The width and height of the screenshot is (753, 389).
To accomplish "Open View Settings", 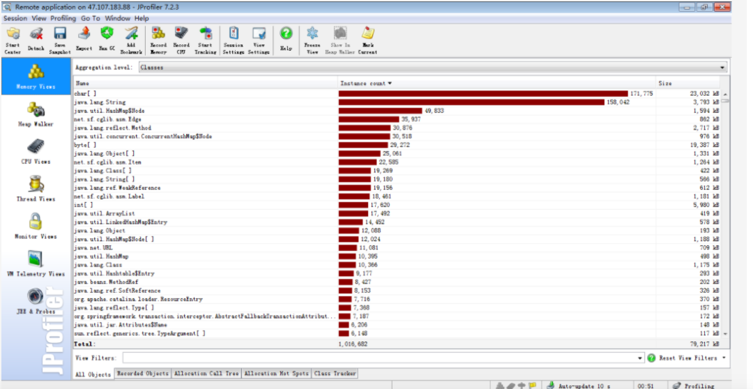I will [x=259, y=40].
